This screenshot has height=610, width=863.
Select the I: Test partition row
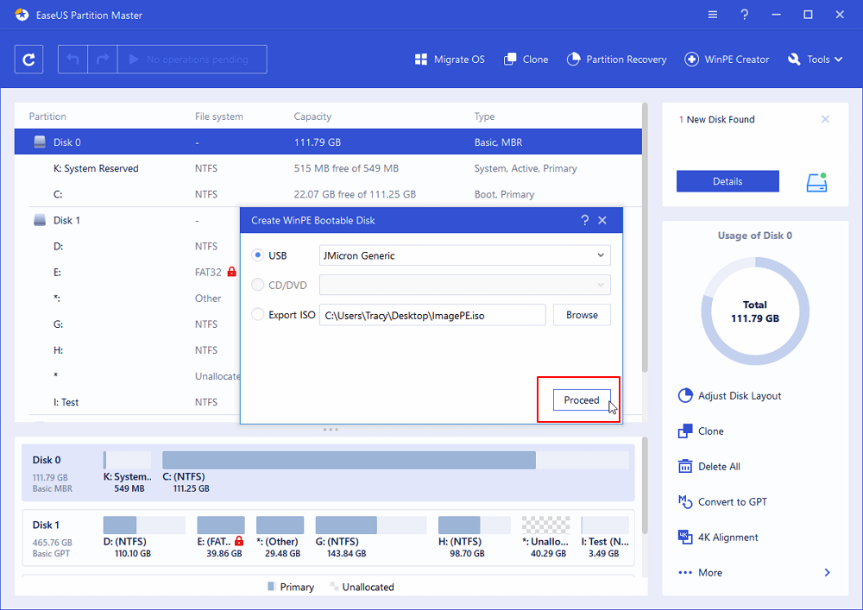pos(128,402)
